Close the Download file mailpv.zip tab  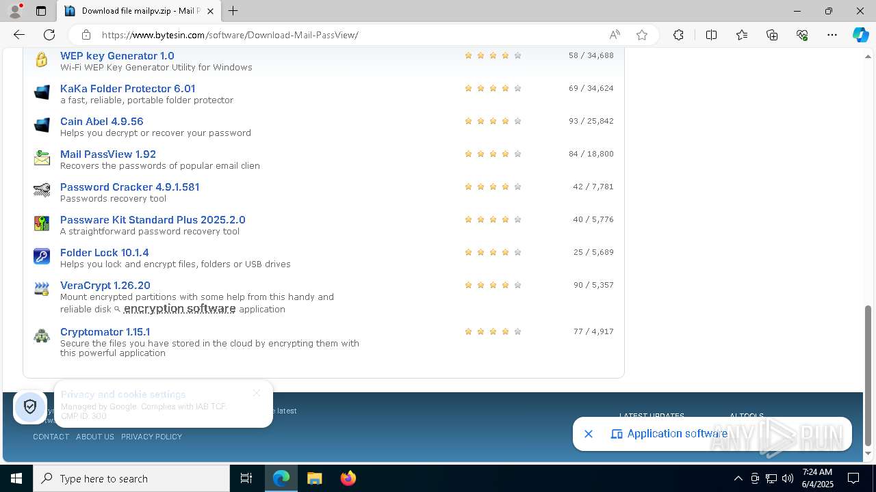coord(211,11)
